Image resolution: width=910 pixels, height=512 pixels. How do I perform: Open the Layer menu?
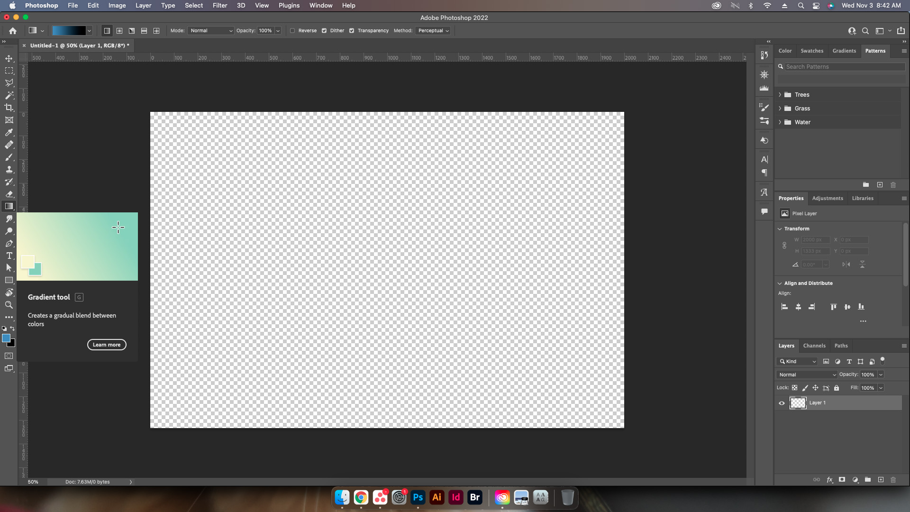(x=143, y=6)
